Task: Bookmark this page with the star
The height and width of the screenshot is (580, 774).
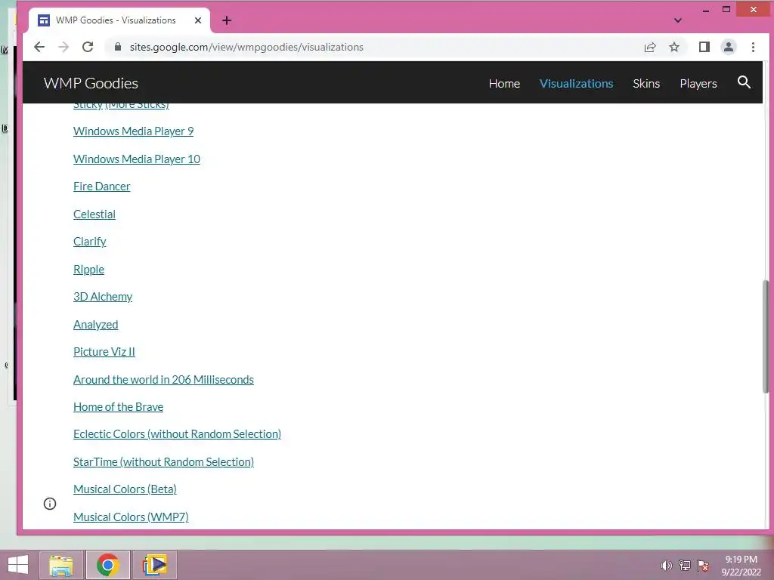Action: (x=674, y=47)
